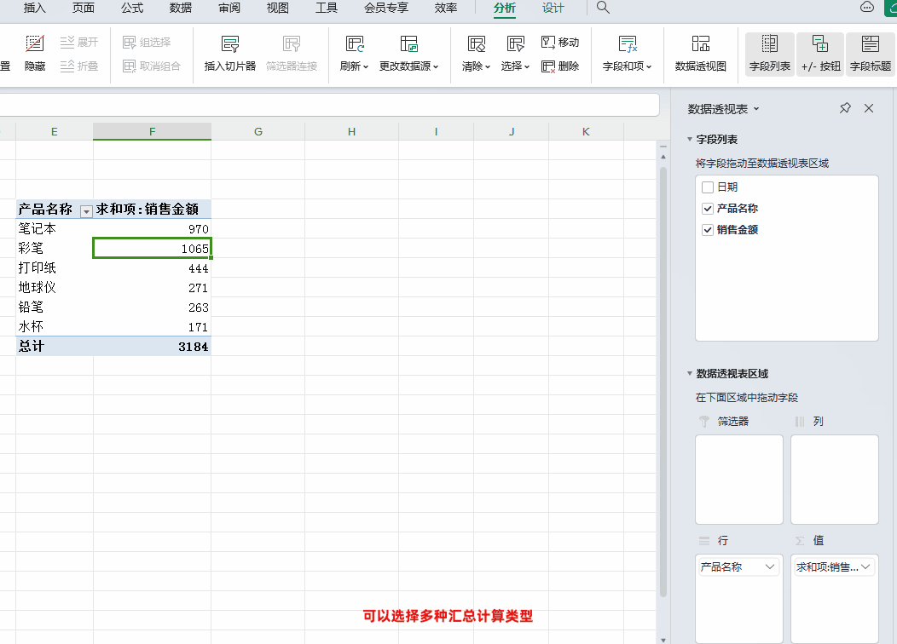Open the 数据透视表 pane title dropdown
Viewport: 897px width, 644px height.
tap(756, 108)
